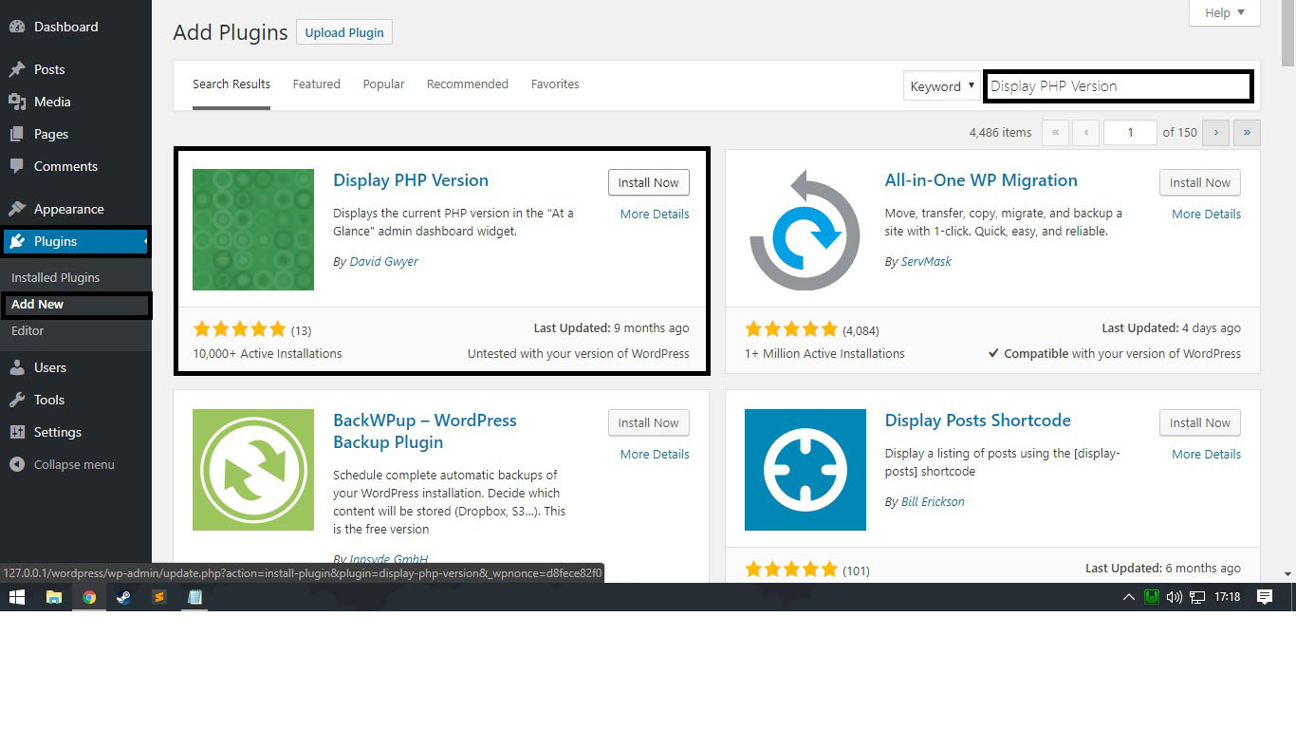
Task: Show hidden system tray icons
Action: coord(1129,597)
